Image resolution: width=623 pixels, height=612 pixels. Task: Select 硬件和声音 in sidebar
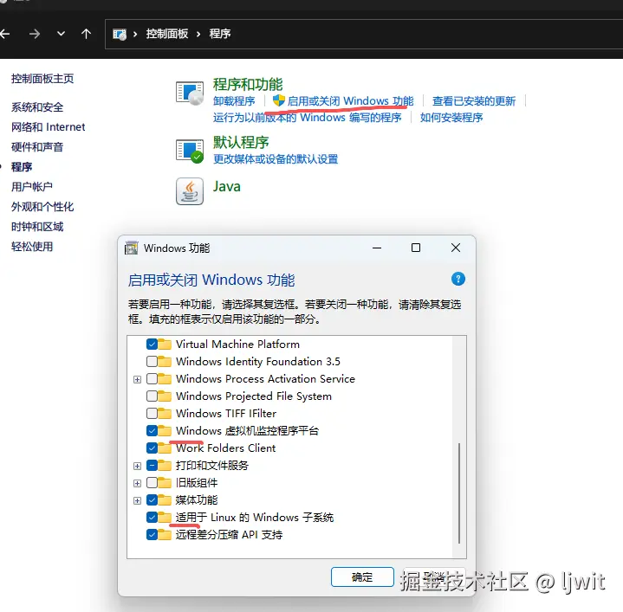(x=37, y=147)
